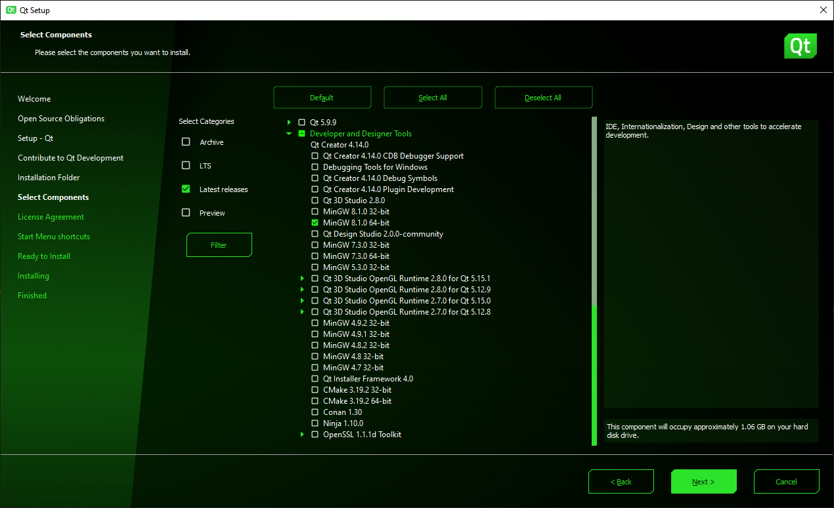Uncheck the MinGW 8.1.0 64-bit component

[315, 223]
